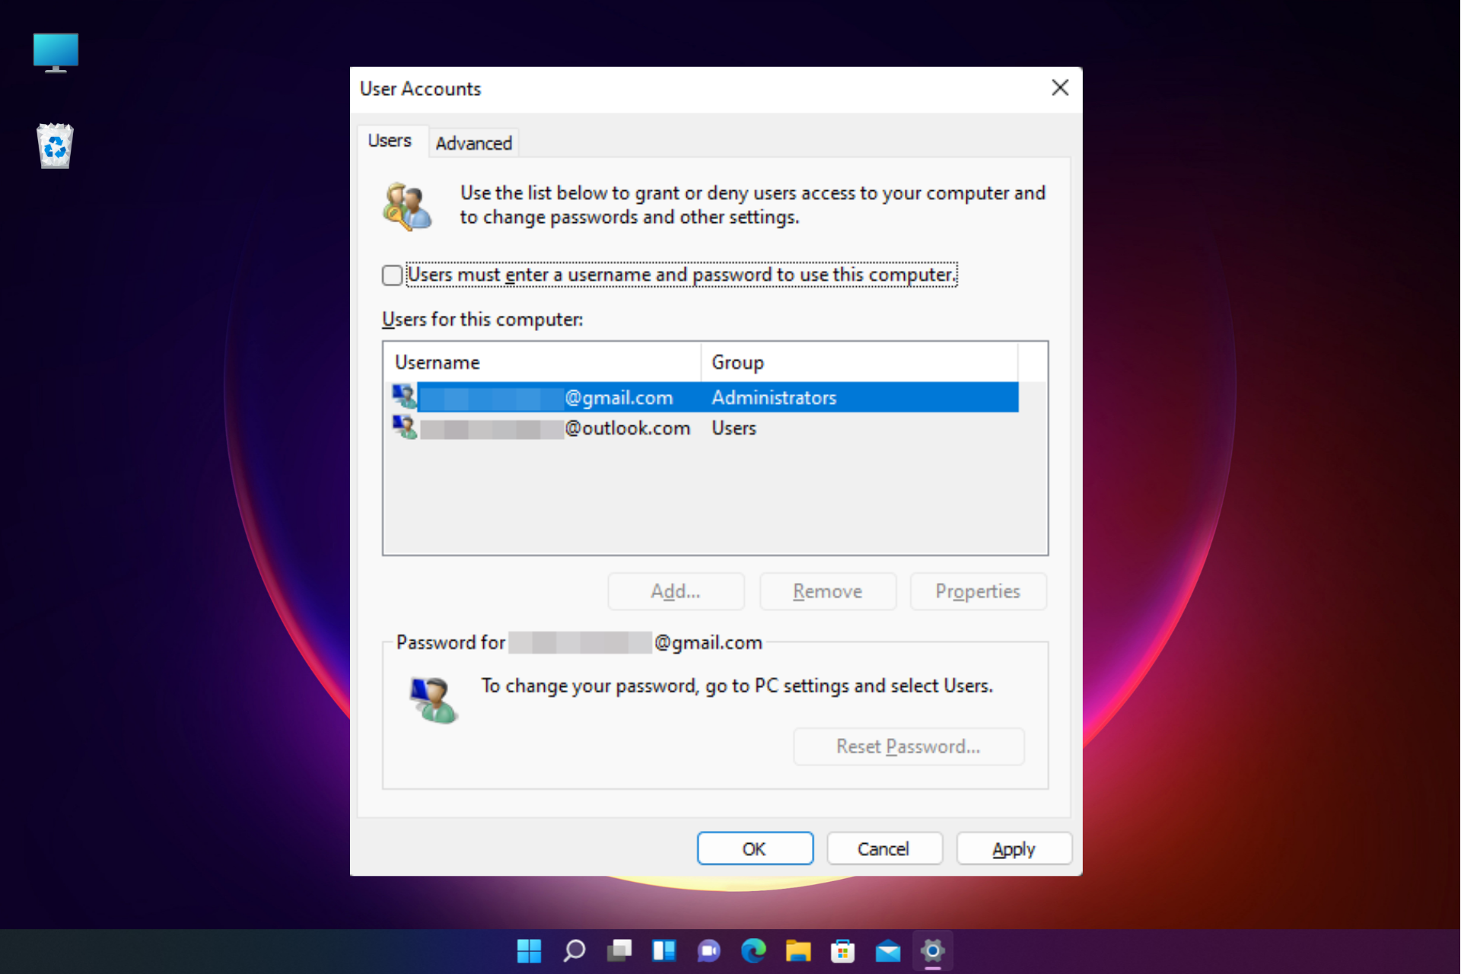The image size is (1461, 974).
Task: Switch to the Advanced tab
Action: tap(473, 143)
